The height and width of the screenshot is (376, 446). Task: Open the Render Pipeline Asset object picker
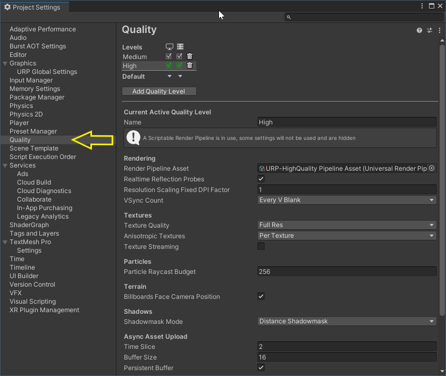pyautogui.click(x=432, y=168)
